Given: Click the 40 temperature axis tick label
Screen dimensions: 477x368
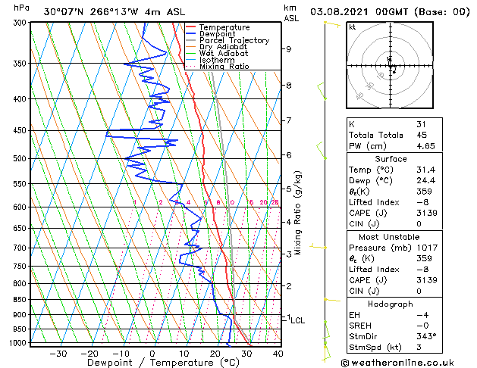Looking at the screenshot, I should 278,354.
